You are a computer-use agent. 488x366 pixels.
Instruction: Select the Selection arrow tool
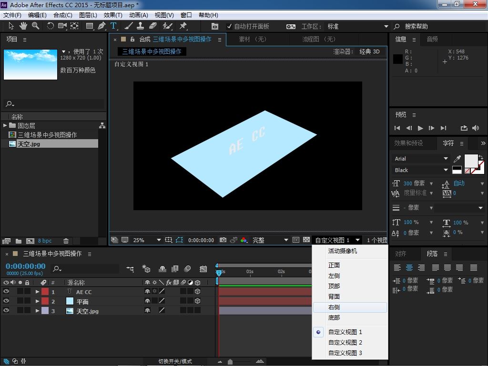pyautogui.click(x=11, y=26)
